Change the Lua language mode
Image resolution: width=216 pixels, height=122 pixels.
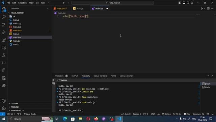click(x=158, y=114)
